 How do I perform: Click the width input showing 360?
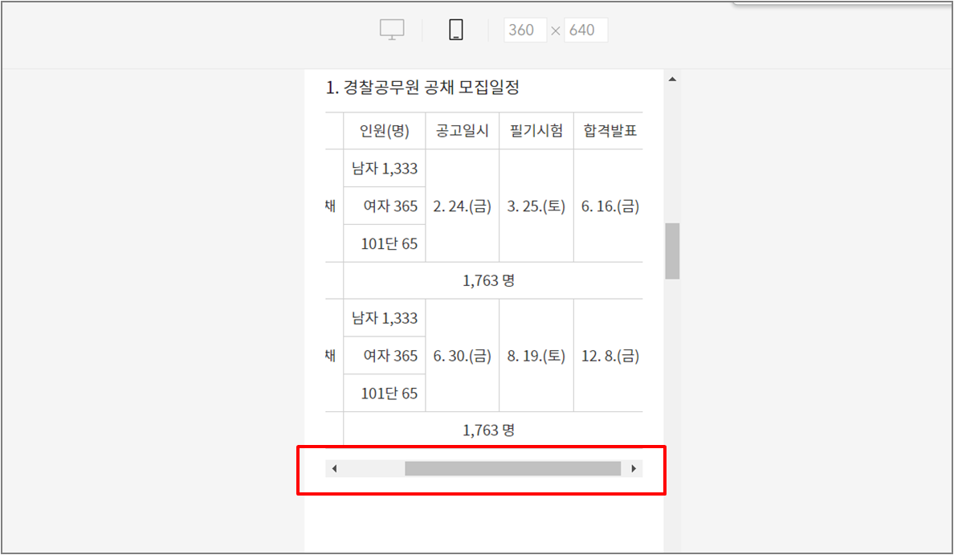(524, 29)
